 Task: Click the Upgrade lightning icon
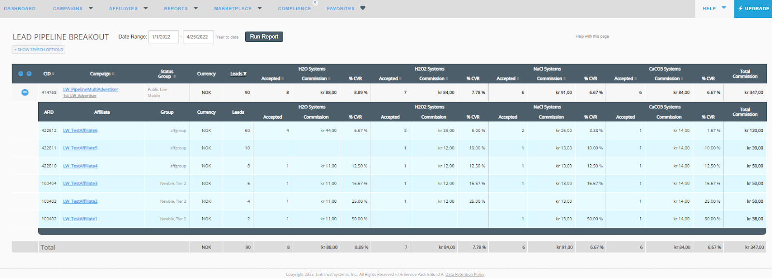click(x=741, y=8)
